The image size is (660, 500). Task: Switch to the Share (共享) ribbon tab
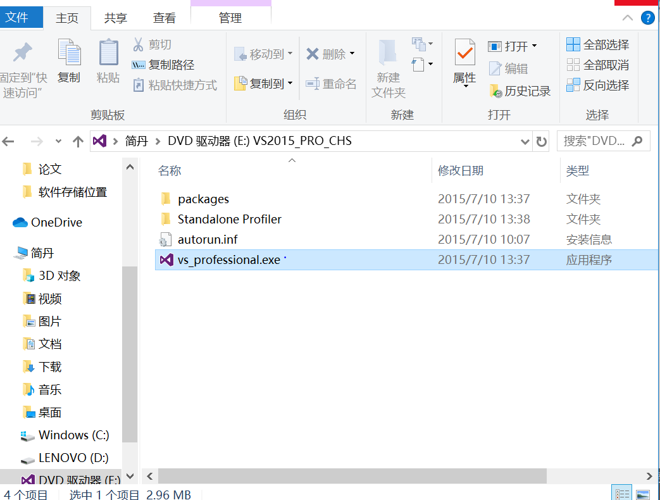click(x=115, y=18)
